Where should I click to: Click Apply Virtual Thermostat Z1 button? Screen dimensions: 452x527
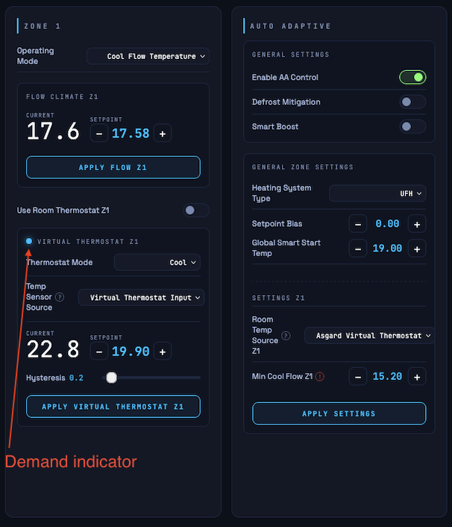113,407
